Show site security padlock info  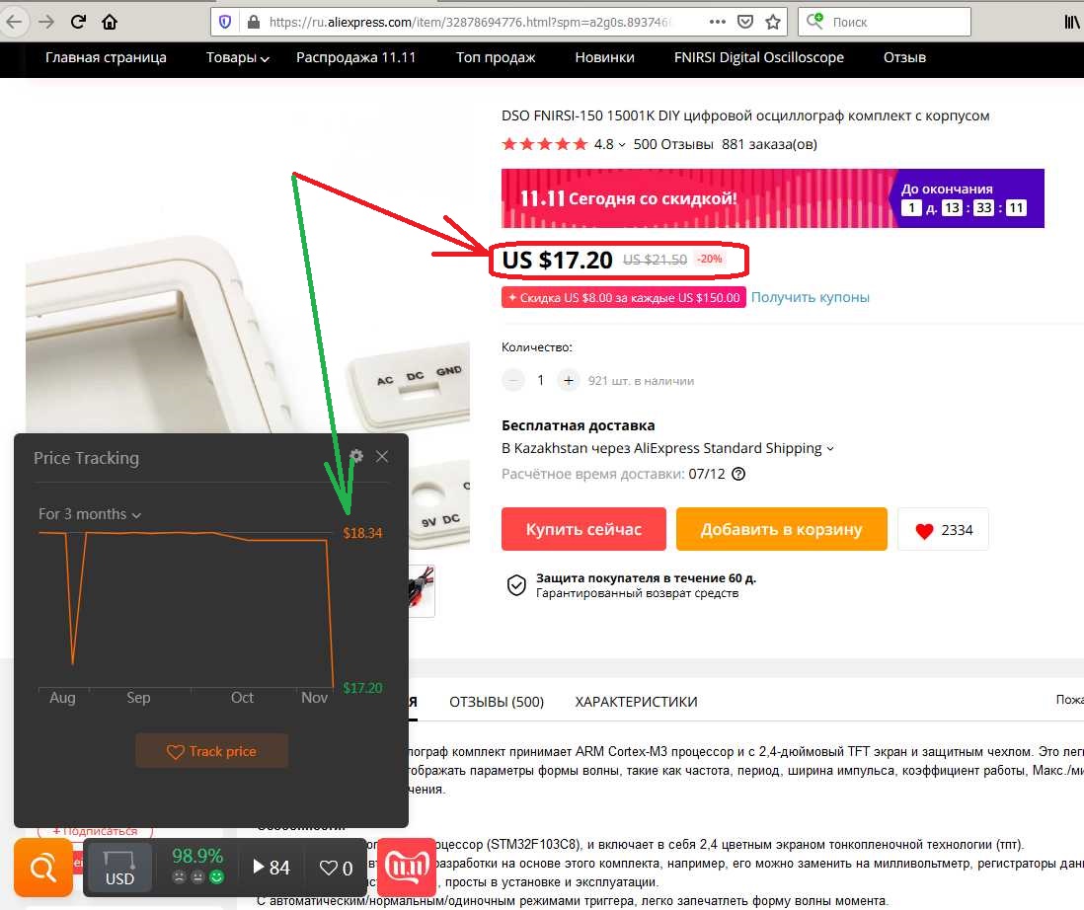click(253, 22)
